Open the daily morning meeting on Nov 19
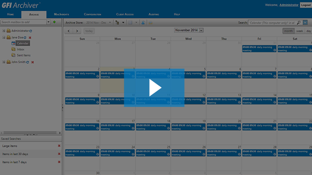 pos(189,127)
